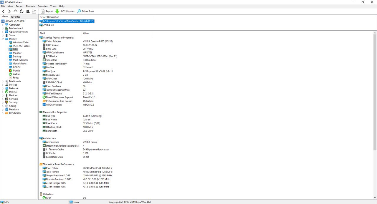Viewport: 377px width, 204px height.
Task: Open the user management icon in toolbar
Action: coord(28,11)
